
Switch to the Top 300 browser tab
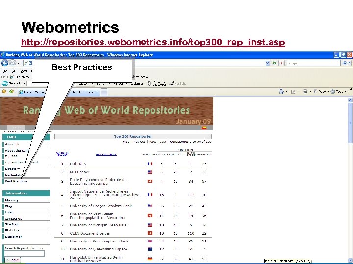click(x=83, y=92)
